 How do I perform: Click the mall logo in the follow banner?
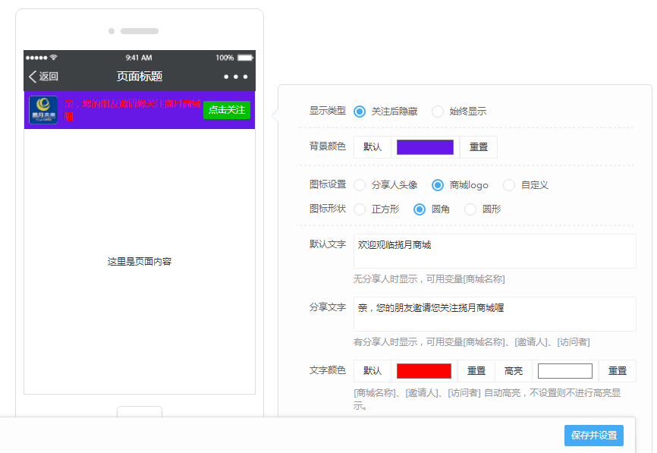[43, 110]
